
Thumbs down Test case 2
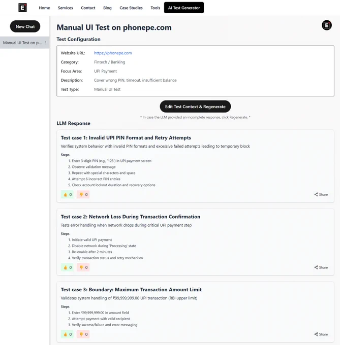click(83, 267)
